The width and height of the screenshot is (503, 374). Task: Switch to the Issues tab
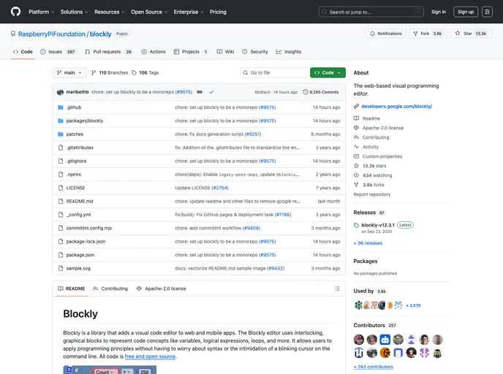pos(58,52)
